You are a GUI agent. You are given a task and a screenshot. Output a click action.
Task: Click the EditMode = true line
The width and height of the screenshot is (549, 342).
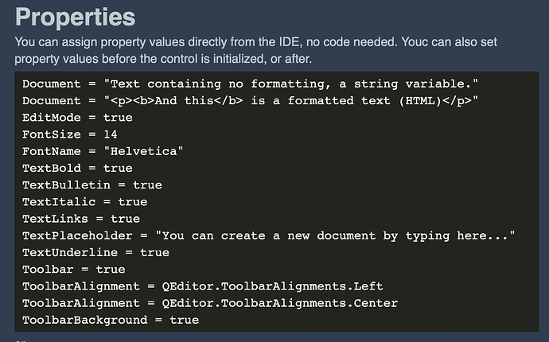pyautogui.click(x=77, y=118)
